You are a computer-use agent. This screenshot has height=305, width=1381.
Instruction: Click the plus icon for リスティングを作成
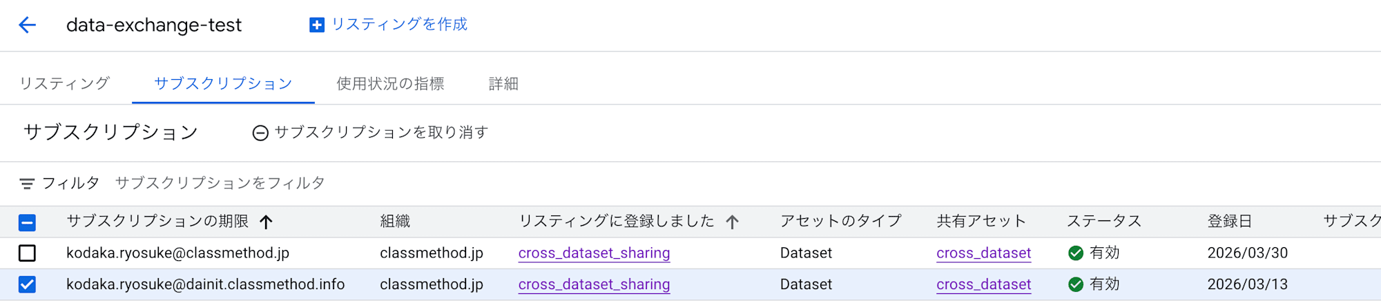tap(317, 25)
